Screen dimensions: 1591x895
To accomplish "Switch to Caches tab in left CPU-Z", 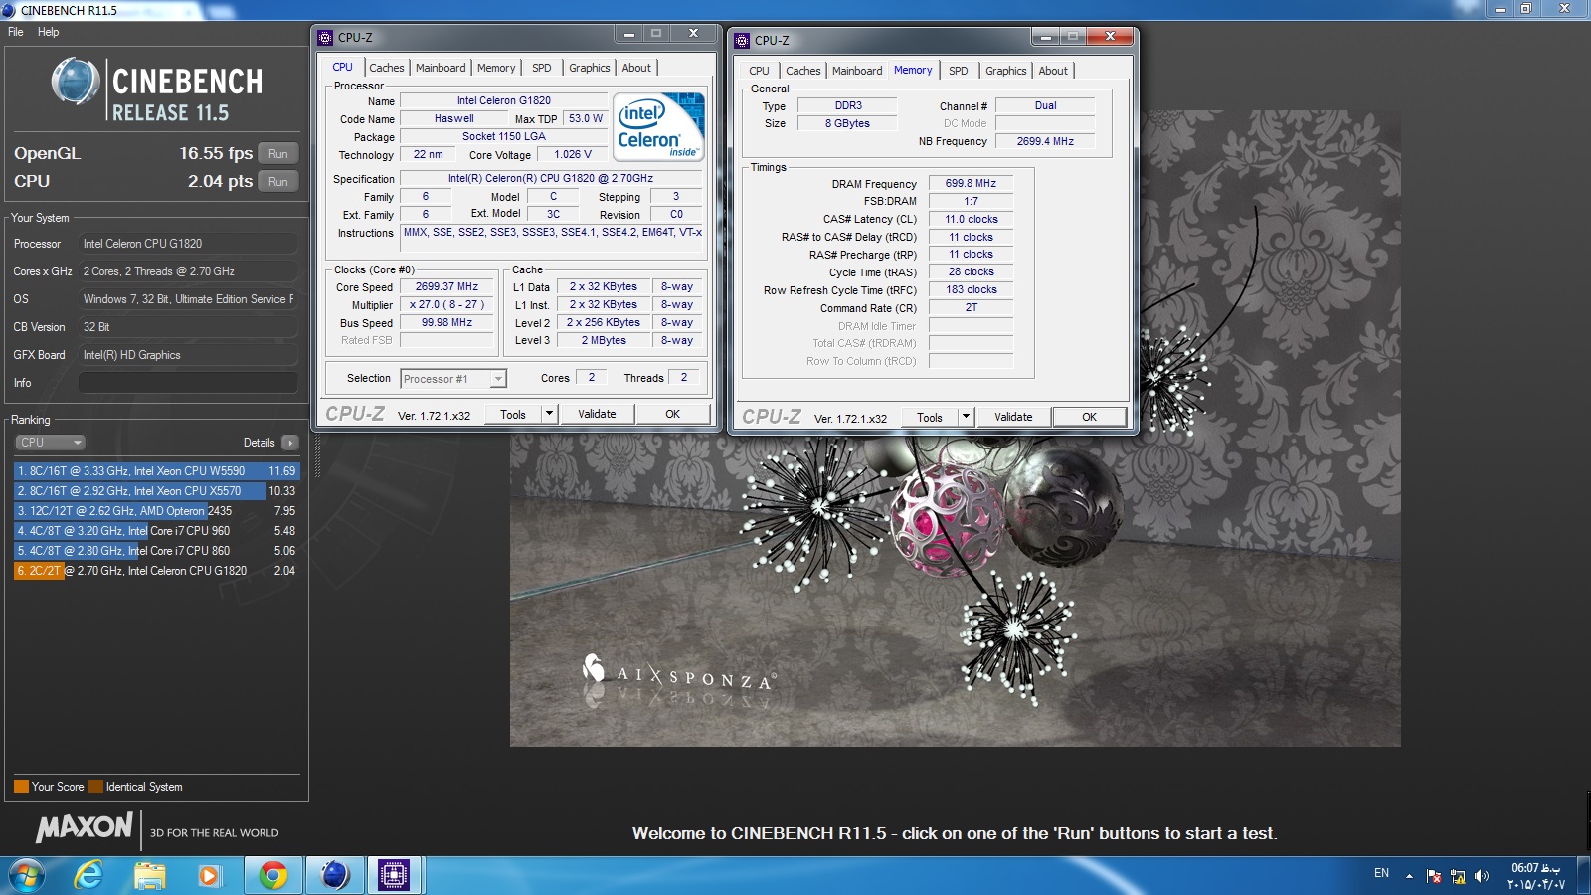I will click(387, 68).
